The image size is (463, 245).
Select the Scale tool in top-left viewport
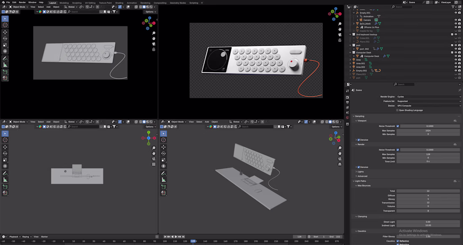click(x=5, y=45)
